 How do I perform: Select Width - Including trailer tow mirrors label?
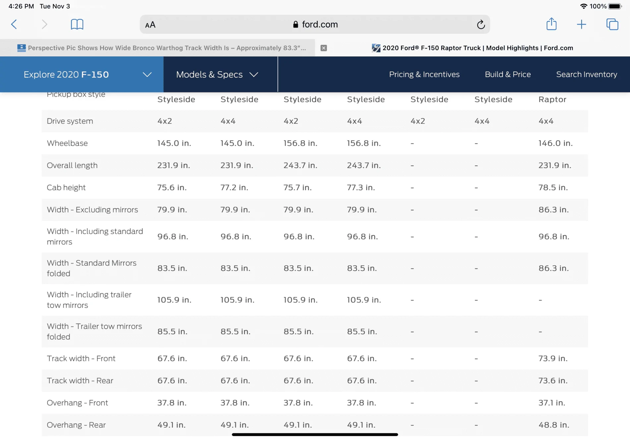coord(89,300)
